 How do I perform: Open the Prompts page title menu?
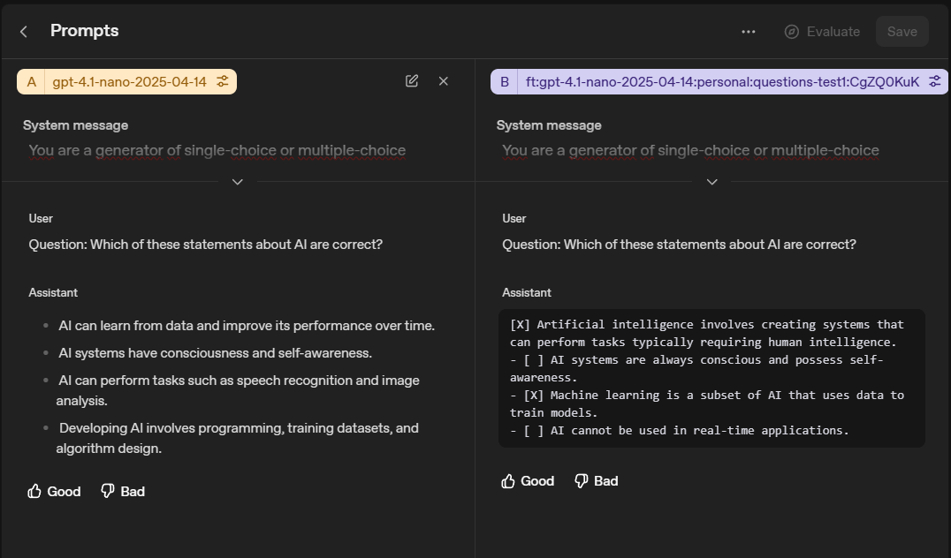point(84,31)
